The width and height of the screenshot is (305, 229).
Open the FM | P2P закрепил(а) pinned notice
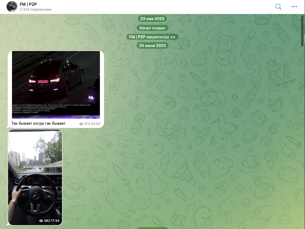(x=152, y=37)
